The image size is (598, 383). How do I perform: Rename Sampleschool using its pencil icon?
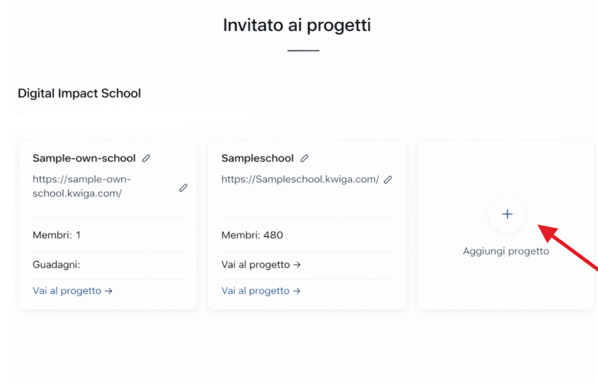click(x=304, y=159)
